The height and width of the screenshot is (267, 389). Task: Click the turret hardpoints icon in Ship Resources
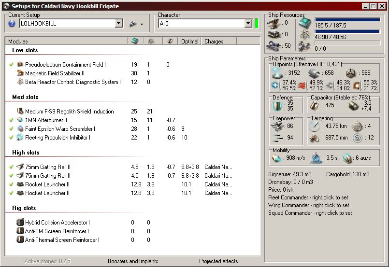274,23
